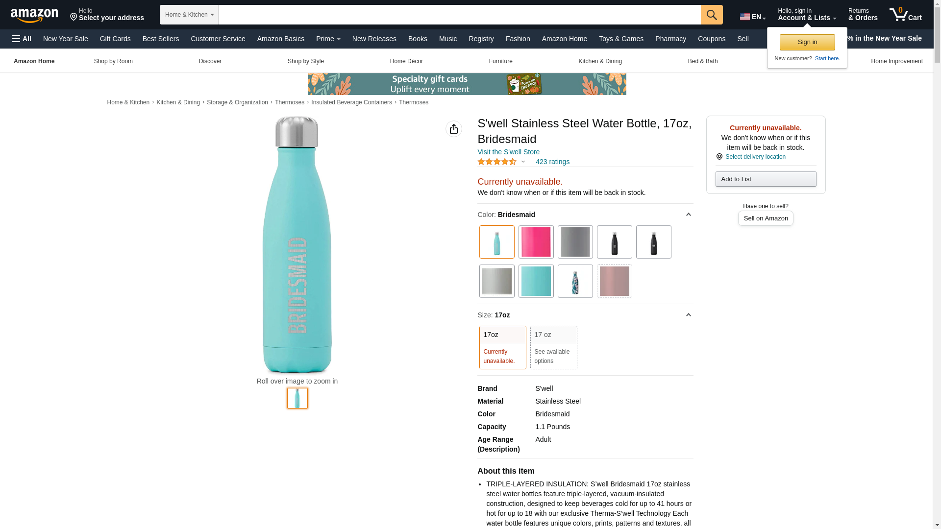The image size is (941, 529).
Task: Open the All hamburger menu
Action: point(22,39)
